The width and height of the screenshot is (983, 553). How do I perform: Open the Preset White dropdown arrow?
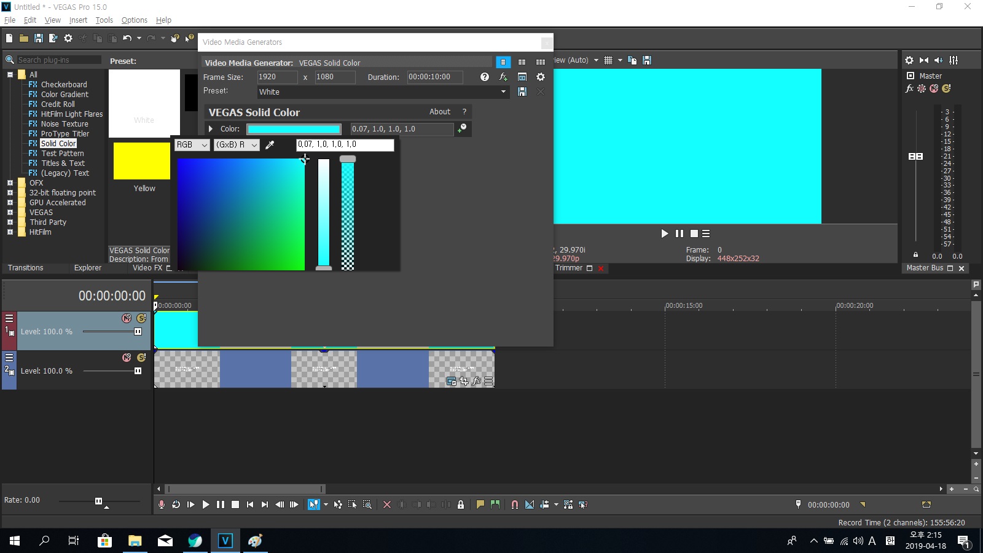tap(503, 92)
